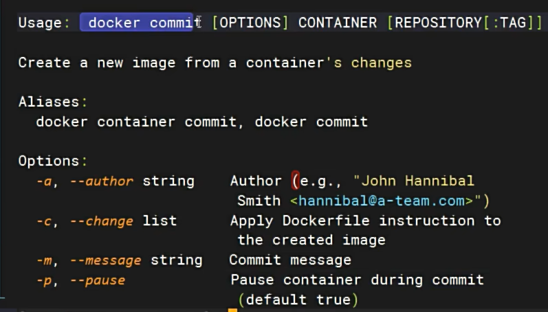
Task: Click the -p short flag
Action: (x=45, y=281)
